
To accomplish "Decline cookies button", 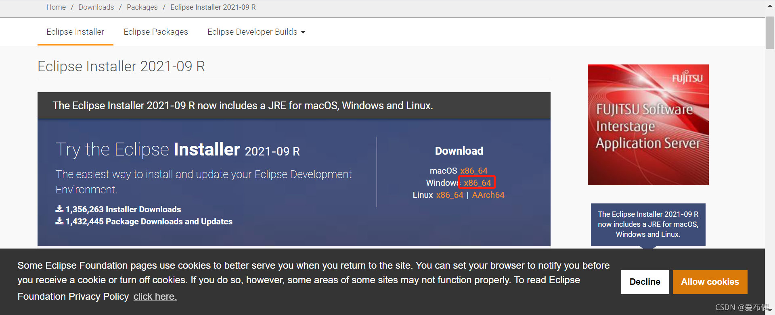I will click(x=645, y=282).
